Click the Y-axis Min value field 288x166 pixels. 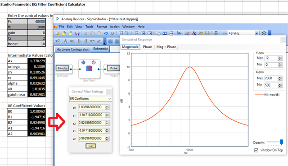click(x=271, y=65)
